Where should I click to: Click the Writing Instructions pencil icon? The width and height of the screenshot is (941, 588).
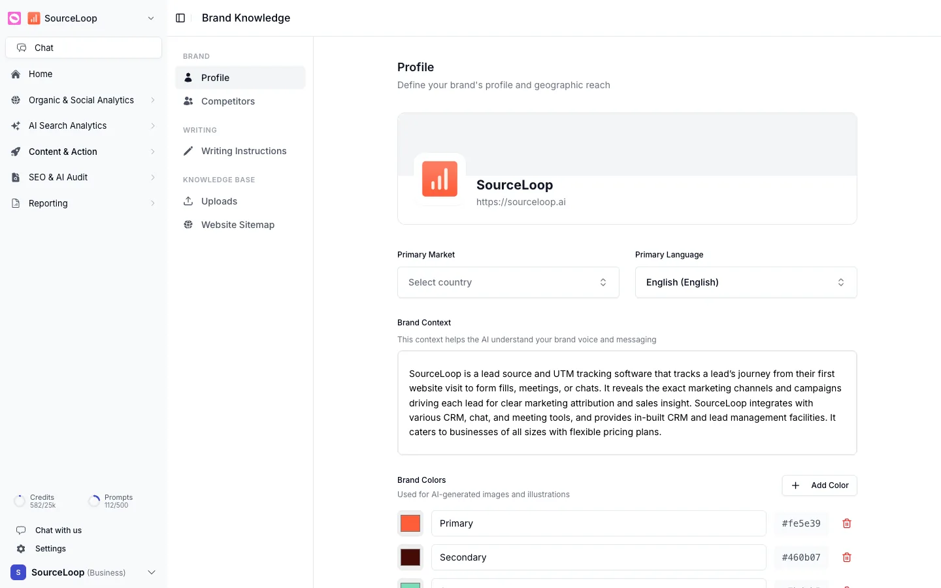[188, 151]
